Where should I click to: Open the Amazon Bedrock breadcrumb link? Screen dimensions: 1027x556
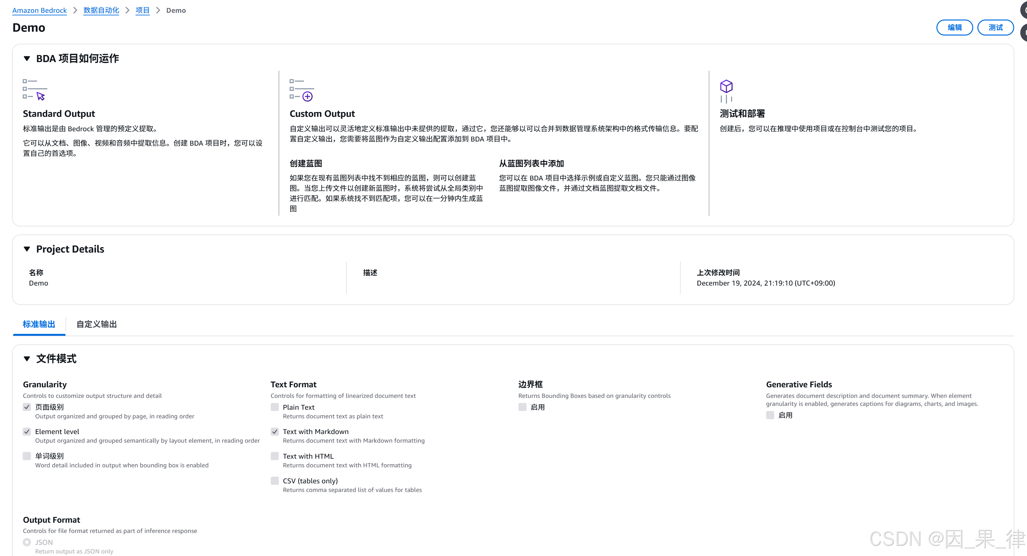tap(39, 10)
